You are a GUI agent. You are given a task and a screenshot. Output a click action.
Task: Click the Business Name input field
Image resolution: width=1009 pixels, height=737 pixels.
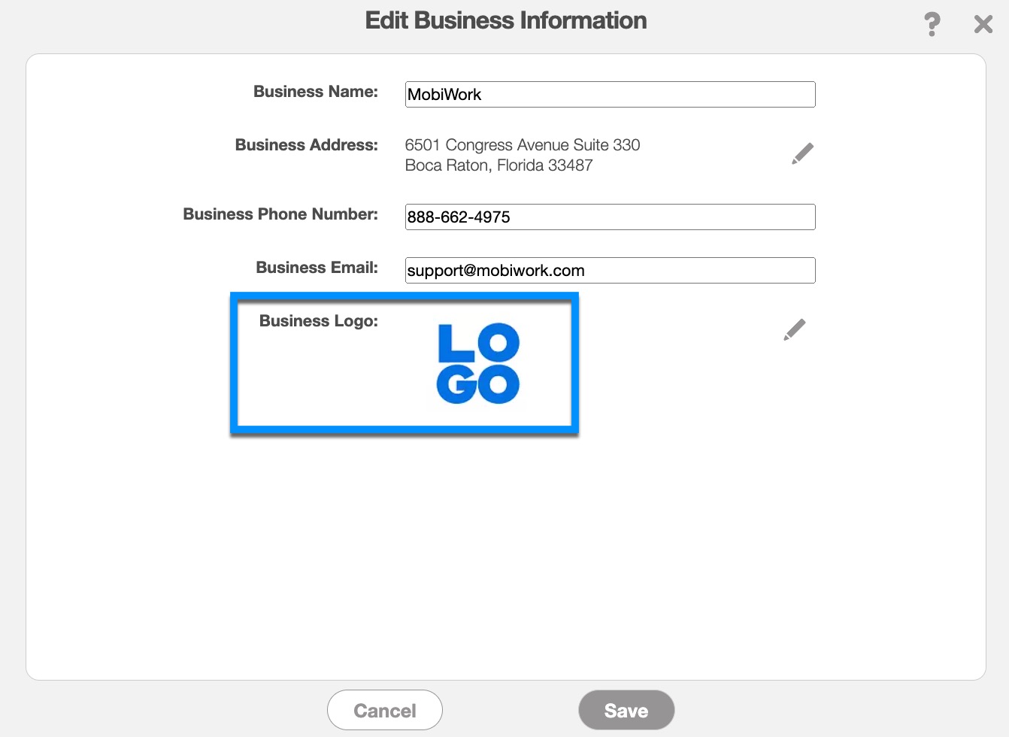(610, 95)
